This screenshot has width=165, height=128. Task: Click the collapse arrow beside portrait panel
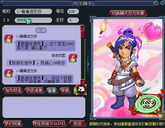coord(88,64)
